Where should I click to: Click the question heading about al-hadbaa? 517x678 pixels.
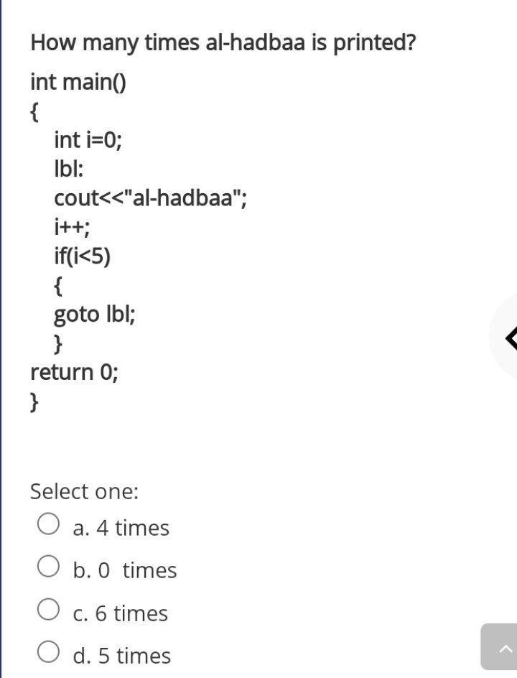click(x=223, y=43)
